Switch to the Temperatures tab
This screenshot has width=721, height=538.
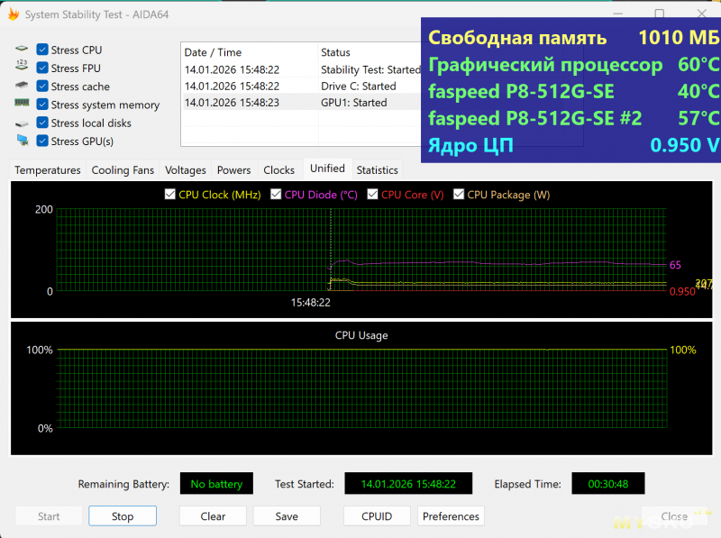(x=48, y=170)
